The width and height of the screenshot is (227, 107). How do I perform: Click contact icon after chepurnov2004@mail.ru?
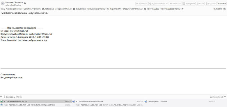(x=145, y=9)
